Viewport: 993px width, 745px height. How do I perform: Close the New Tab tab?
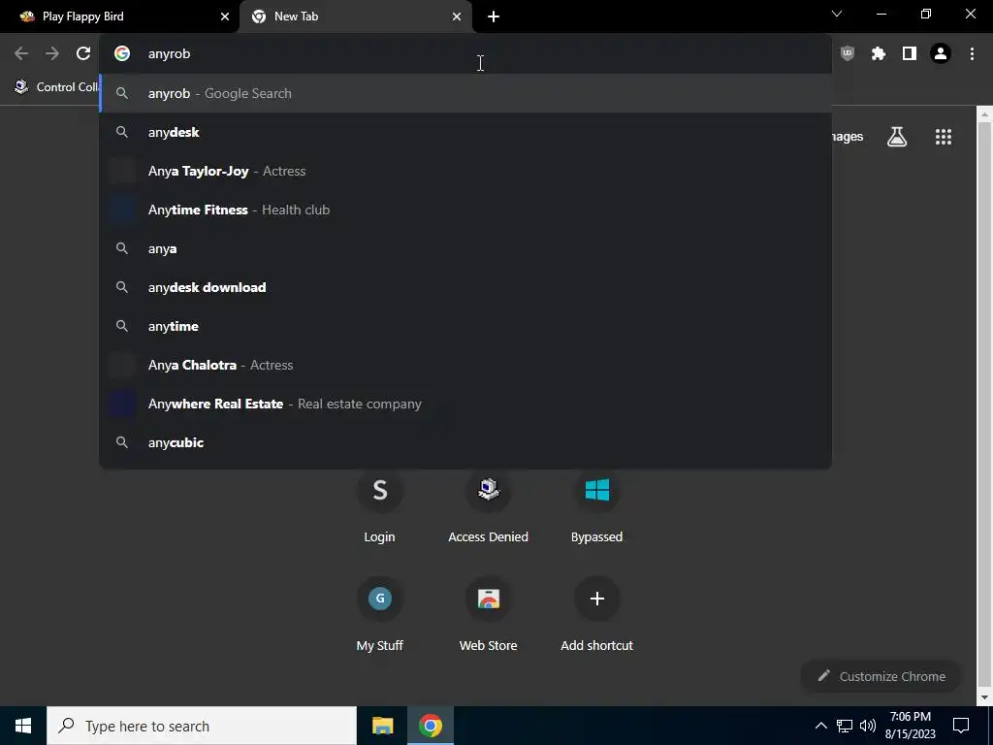(x=457, y=17)
